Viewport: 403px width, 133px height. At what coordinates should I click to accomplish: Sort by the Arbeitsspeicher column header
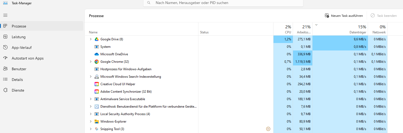coord(303,29)
